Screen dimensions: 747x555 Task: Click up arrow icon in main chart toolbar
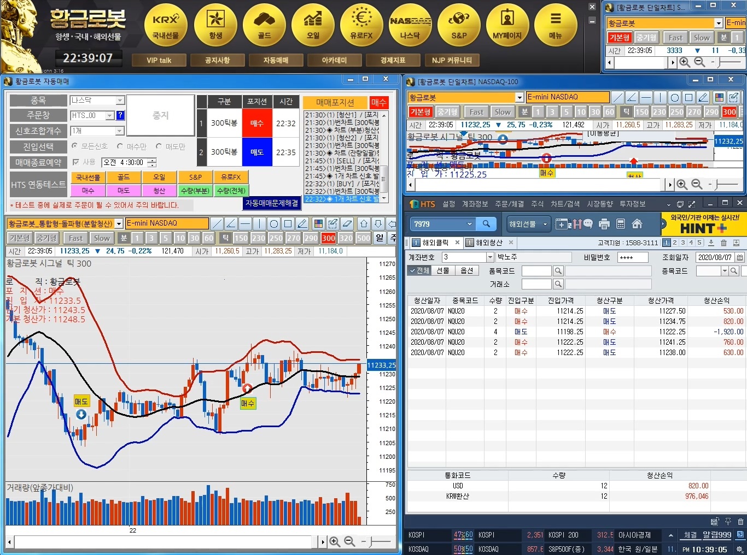tap(364, 223)
